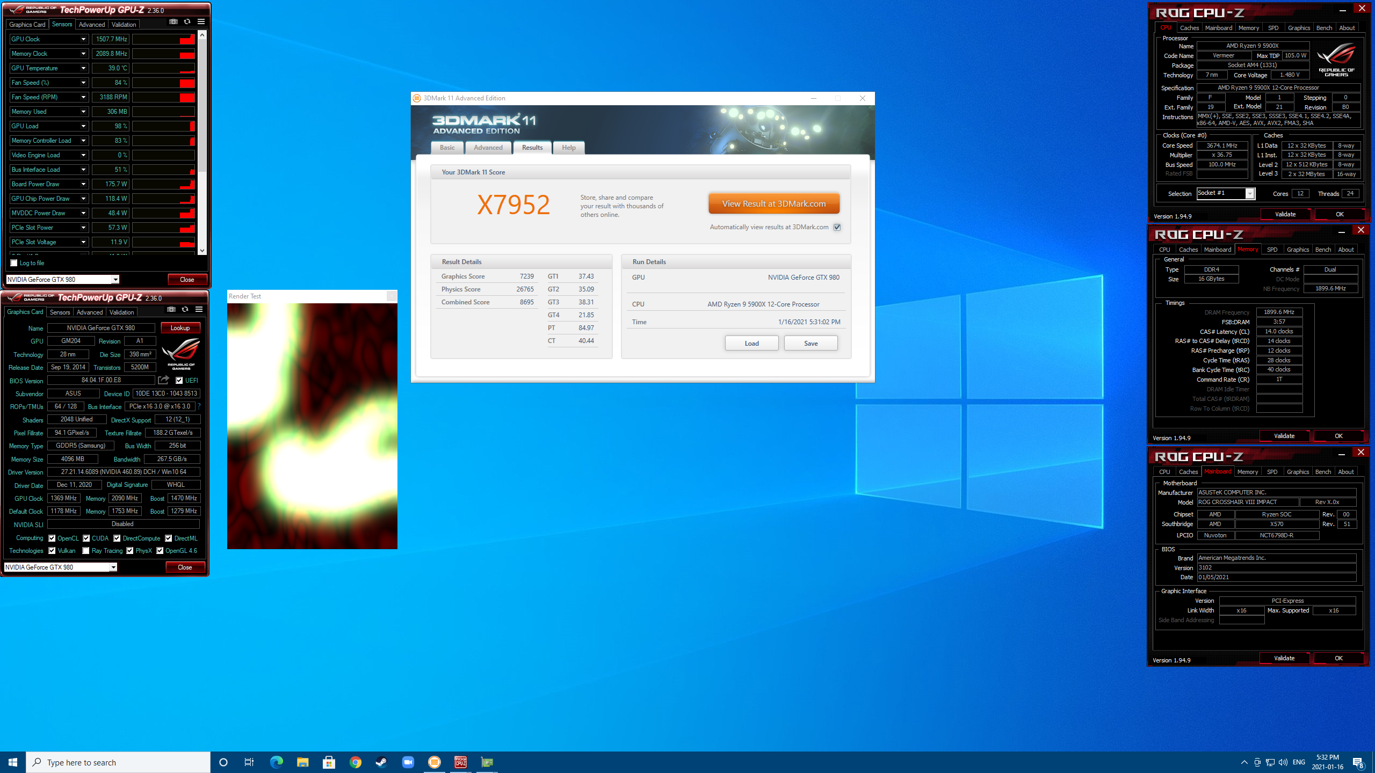The width and height of the screenshot is (1375, 773).
Task: Click Windows search box on taskbar
Action: (x=118, y=762)
